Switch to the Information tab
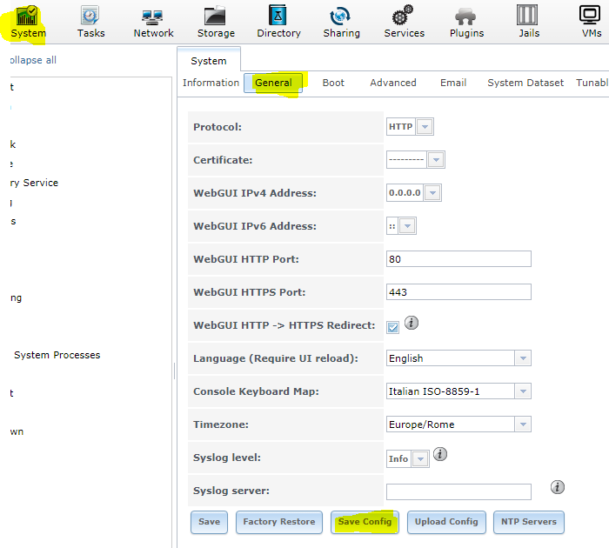This screenshot has height=548, width=609. [211, 83]
